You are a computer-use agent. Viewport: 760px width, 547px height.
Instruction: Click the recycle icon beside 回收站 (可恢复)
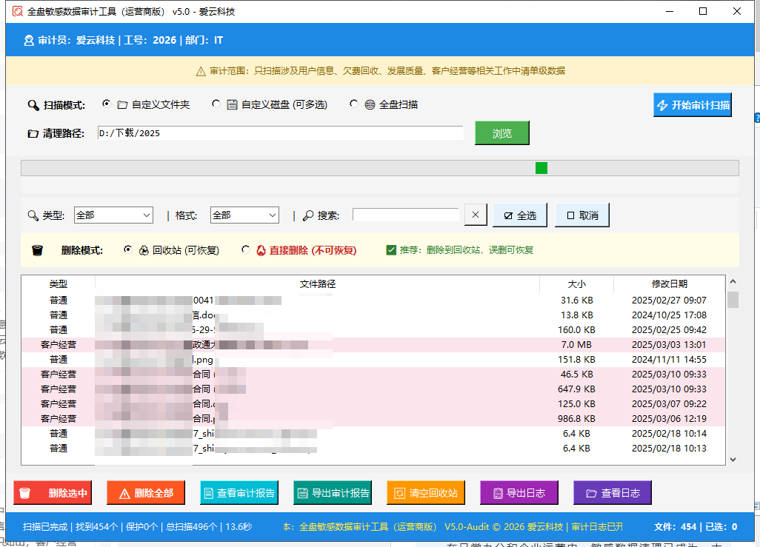click(x=144, y=250)
